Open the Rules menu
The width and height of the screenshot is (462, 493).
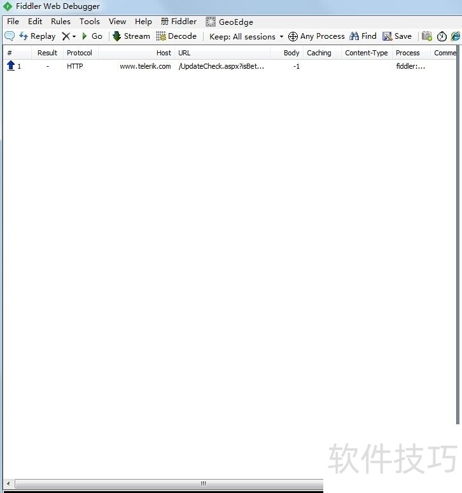pos(60,22)
